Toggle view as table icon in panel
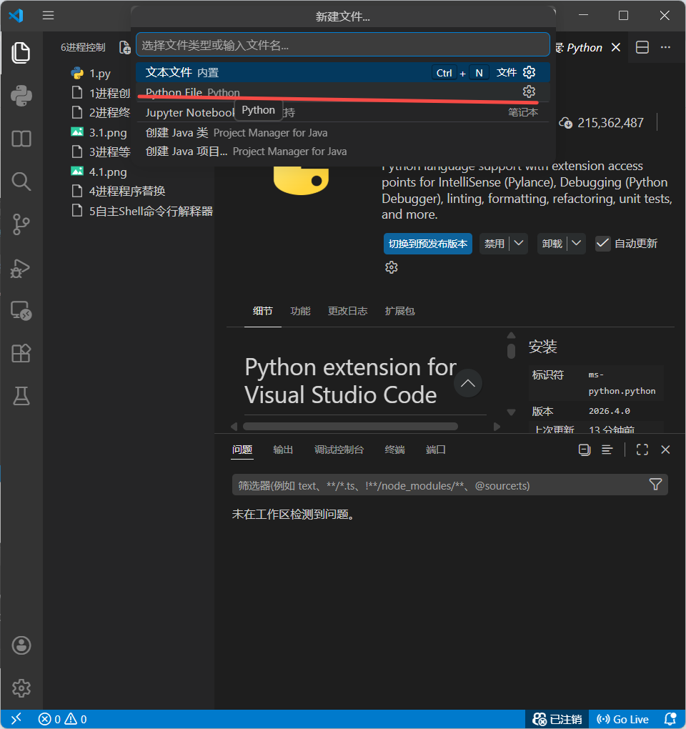Screen dimensions: 686x729 point(607,450)
